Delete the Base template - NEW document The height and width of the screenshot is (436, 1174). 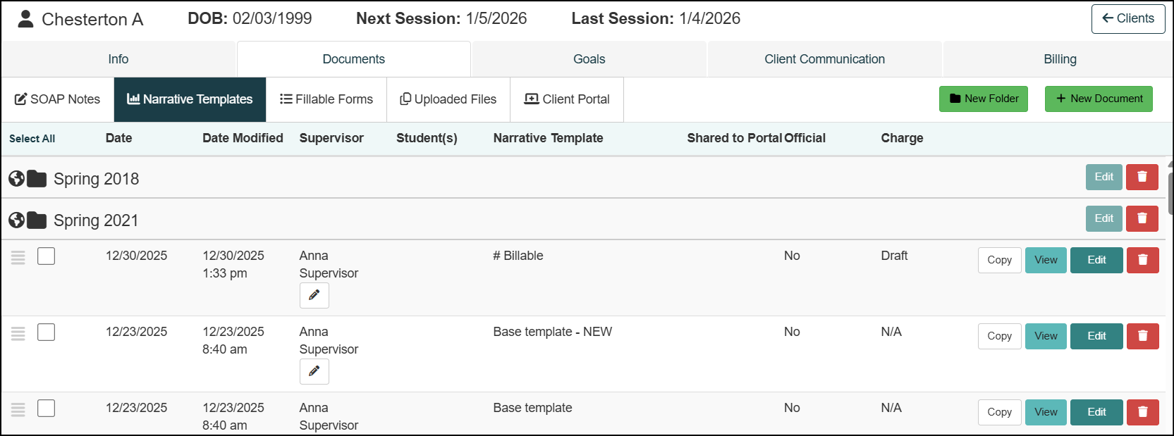pos(1142,337)
